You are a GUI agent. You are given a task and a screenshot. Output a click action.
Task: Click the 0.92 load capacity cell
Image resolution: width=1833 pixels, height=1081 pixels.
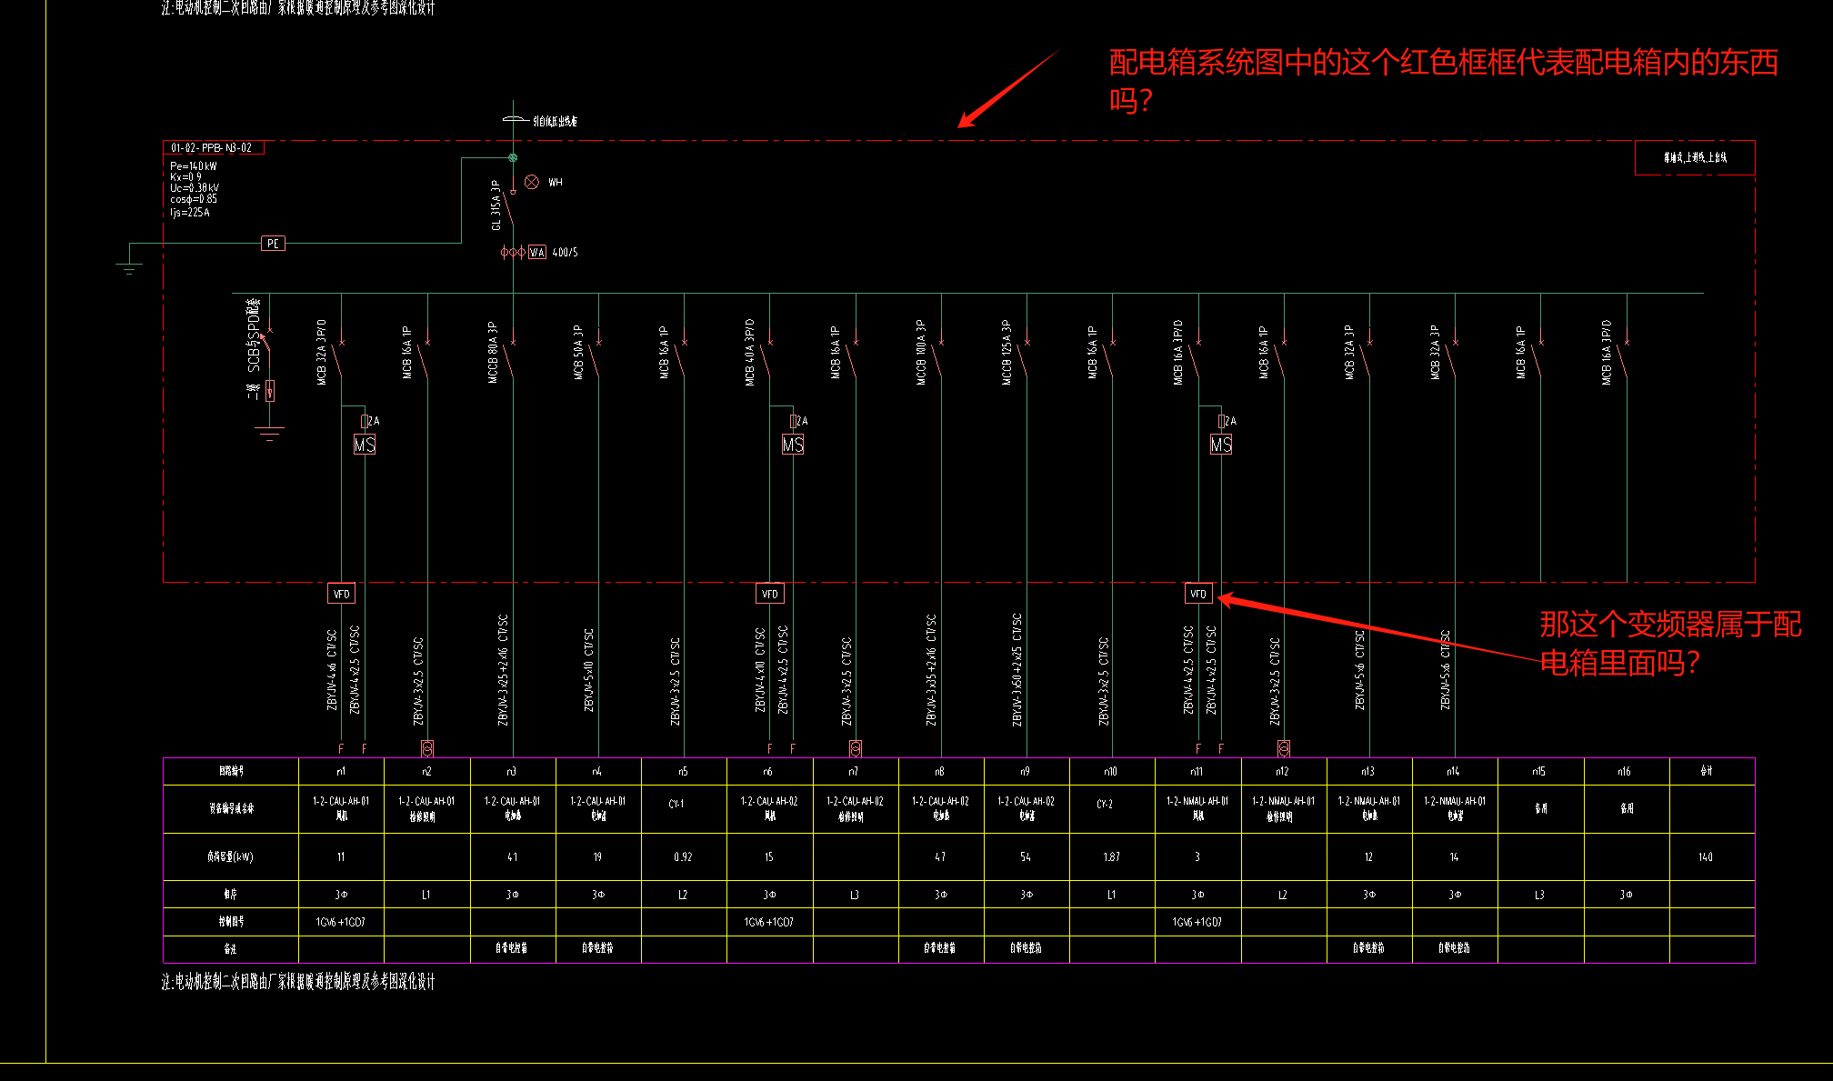point(684,856)
